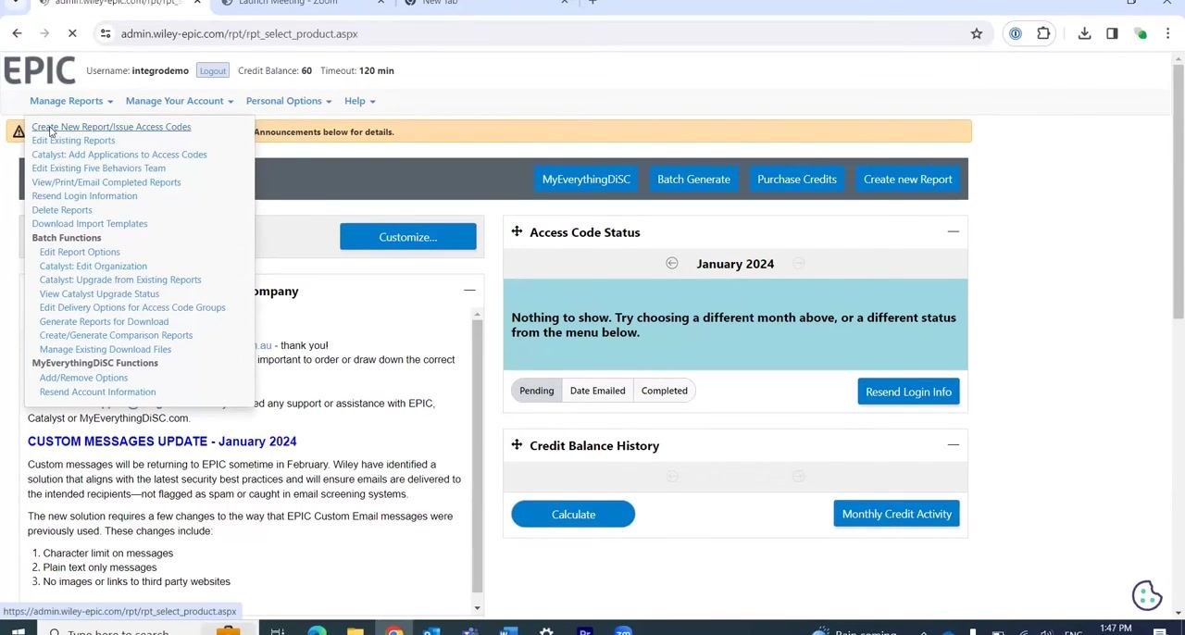1185x635 pixels.
Task: Select Edit Existing Five Behaviors Team
Action: (x=98, y=168)
